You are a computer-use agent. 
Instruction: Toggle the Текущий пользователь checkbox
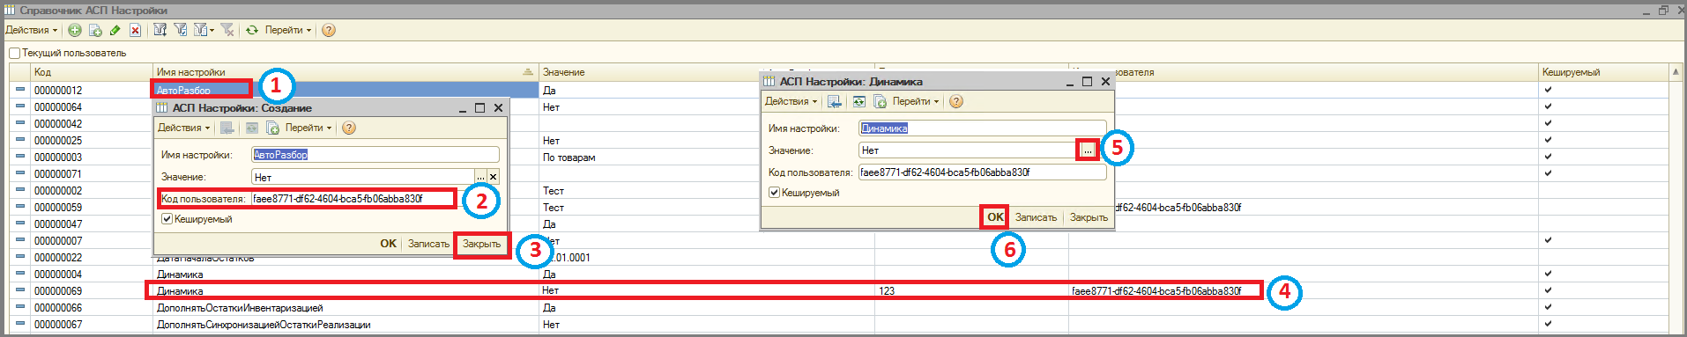(15, 53)
